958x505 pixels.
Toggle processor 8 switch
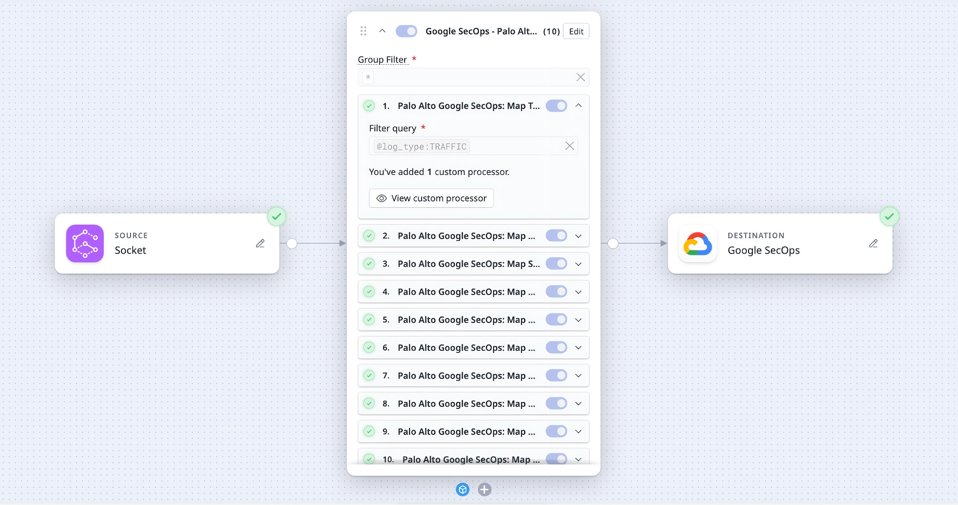(x=556, y=403)
